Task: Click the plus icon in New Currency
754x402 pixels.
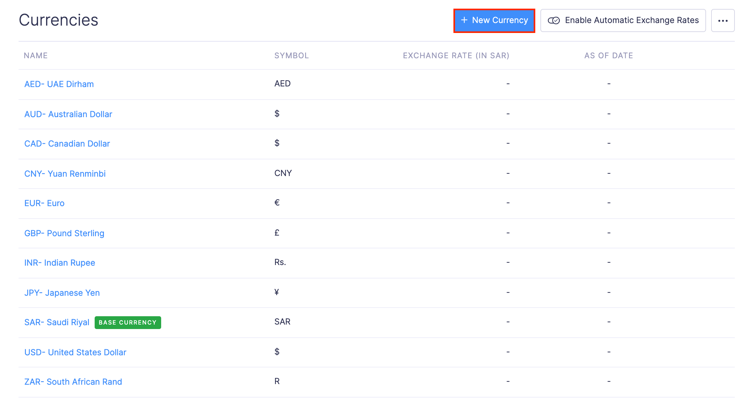Action: point(464,20)
